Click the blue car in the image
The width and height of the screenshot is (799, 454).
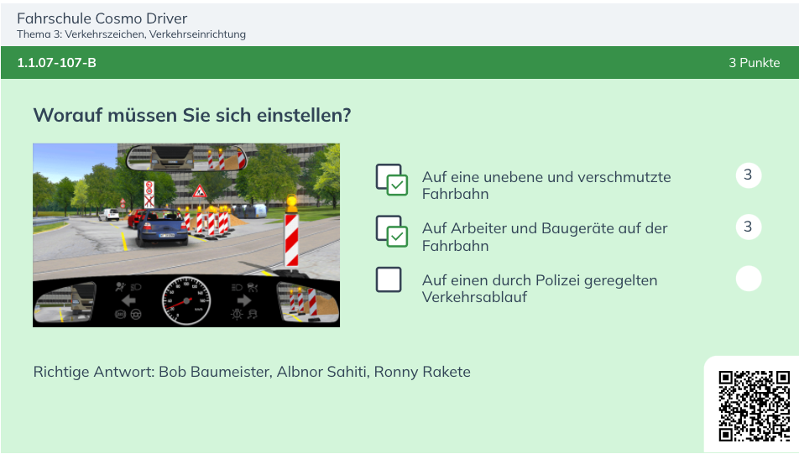point(163,227)
